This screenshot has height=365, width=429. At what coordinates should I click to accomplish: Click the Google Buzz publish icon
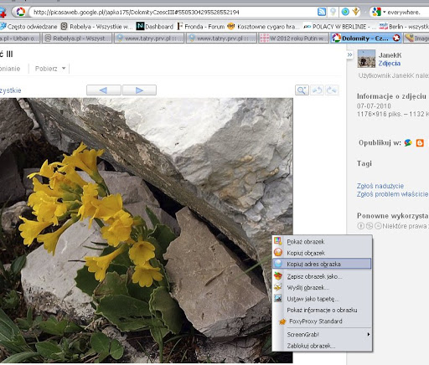click(408, 143)
